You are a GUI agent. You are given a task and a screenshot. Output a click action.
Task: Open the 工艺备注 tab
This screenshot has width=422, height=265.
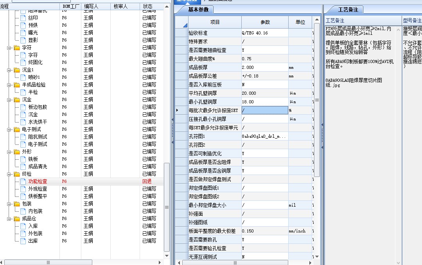pyautogui.click(x=348, y=10)
